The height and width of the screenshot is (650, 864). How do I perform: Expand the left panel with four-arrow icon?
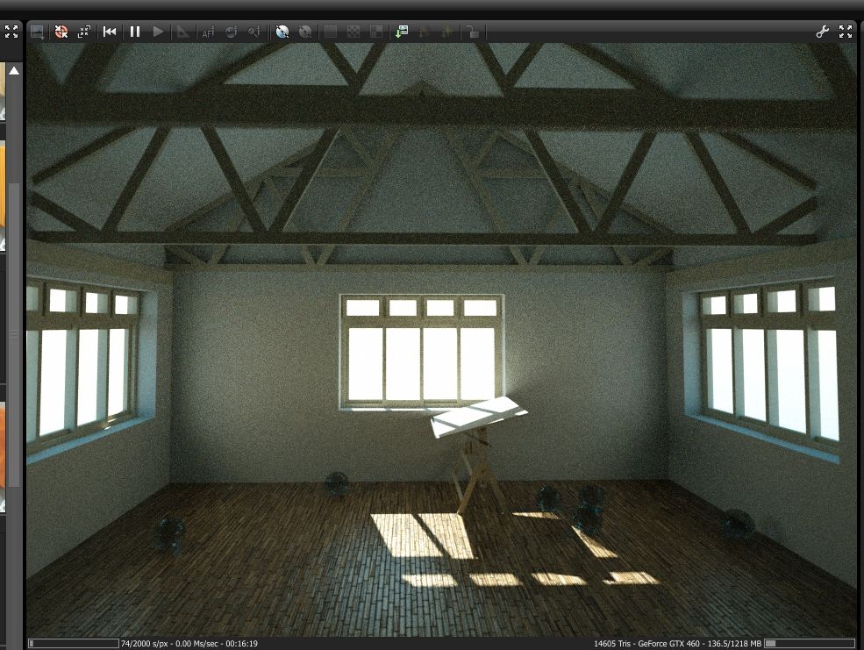pos(11,32)
